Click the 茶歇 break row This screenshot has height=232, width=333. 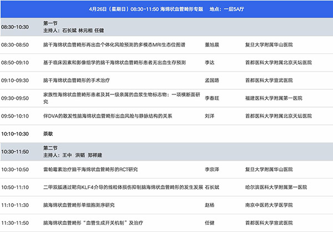(x=48, y=134)
